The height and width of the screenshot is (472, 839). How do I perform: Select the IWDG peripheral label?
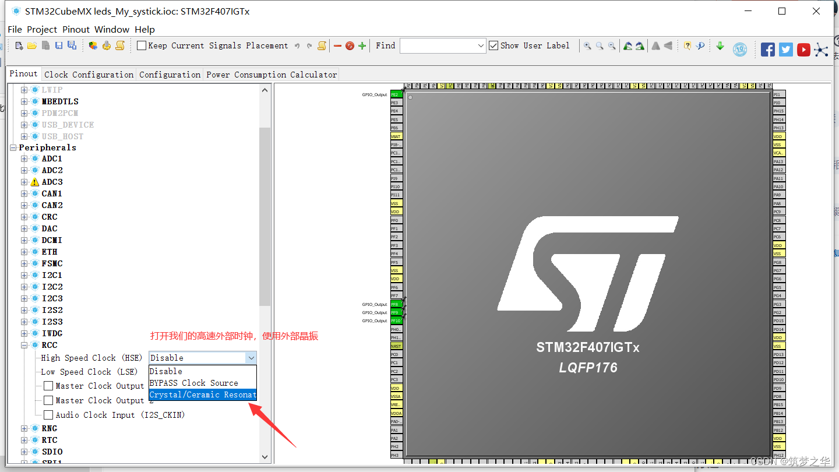(52, 333)
